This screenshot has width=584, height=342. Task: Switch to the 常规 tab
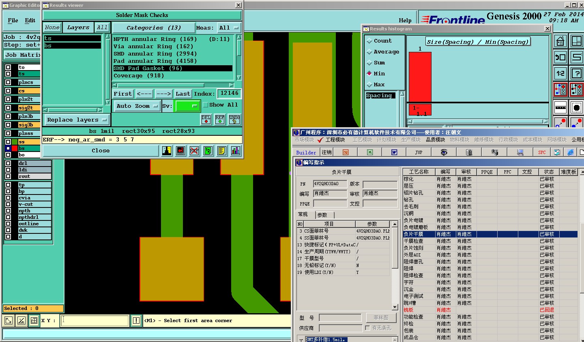[x=303, y=214]
